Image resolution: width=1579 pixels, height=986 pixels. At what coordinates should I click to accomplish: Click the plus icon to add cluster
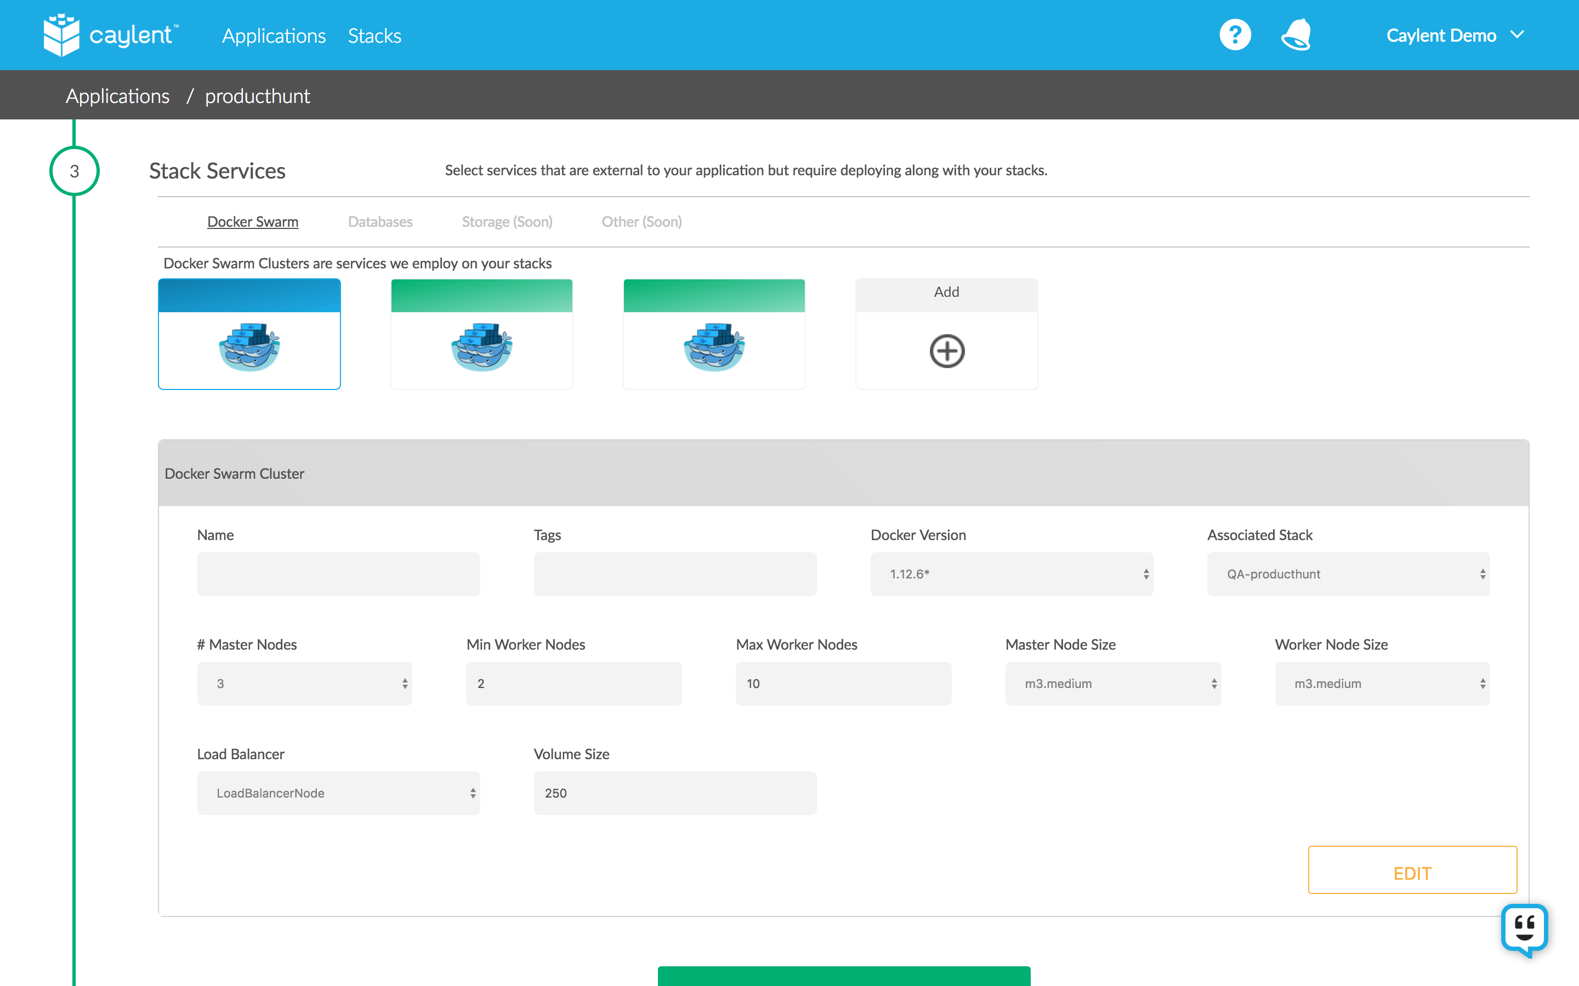pos(946,351)
